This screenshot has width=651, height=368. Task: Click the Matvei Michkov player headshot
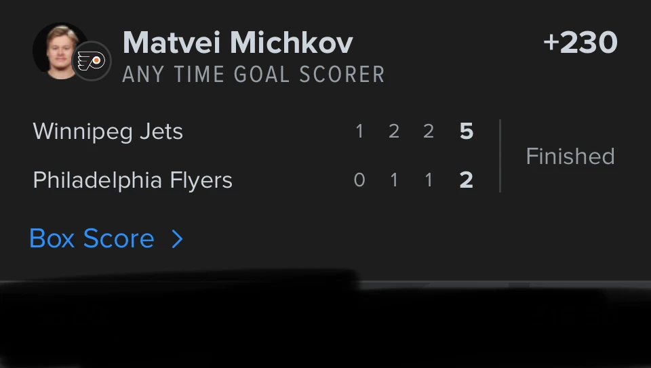point(60,51)
